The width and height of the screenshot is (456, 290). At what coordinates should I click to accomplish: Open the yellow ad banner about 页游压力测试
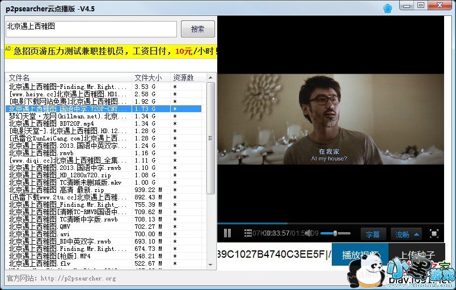point(111,52)
